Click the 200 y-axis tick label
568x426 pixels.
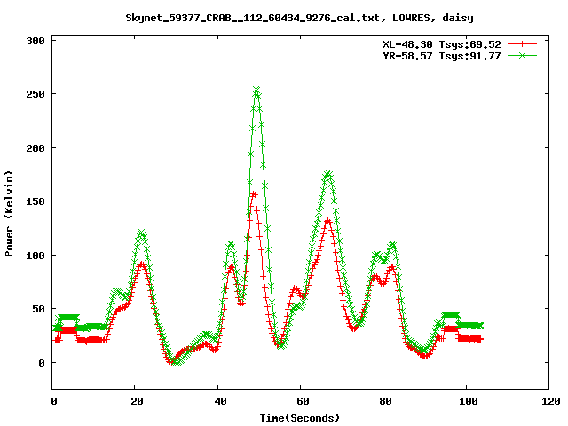click(35, 148)
